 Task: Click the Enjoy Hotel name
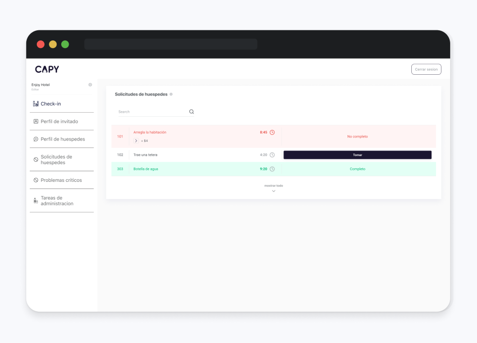40,85
